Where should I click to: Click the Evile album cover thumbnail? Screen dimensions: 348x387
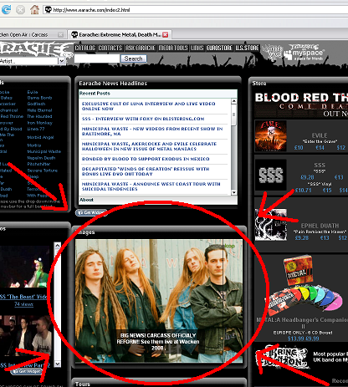point(270,135)
